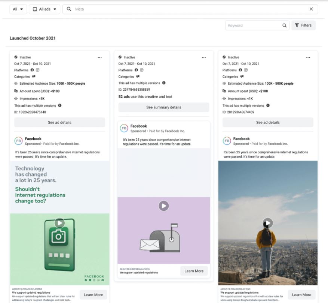Click the clear search X icon
This screenshot has height=303, width=328.
311,9
